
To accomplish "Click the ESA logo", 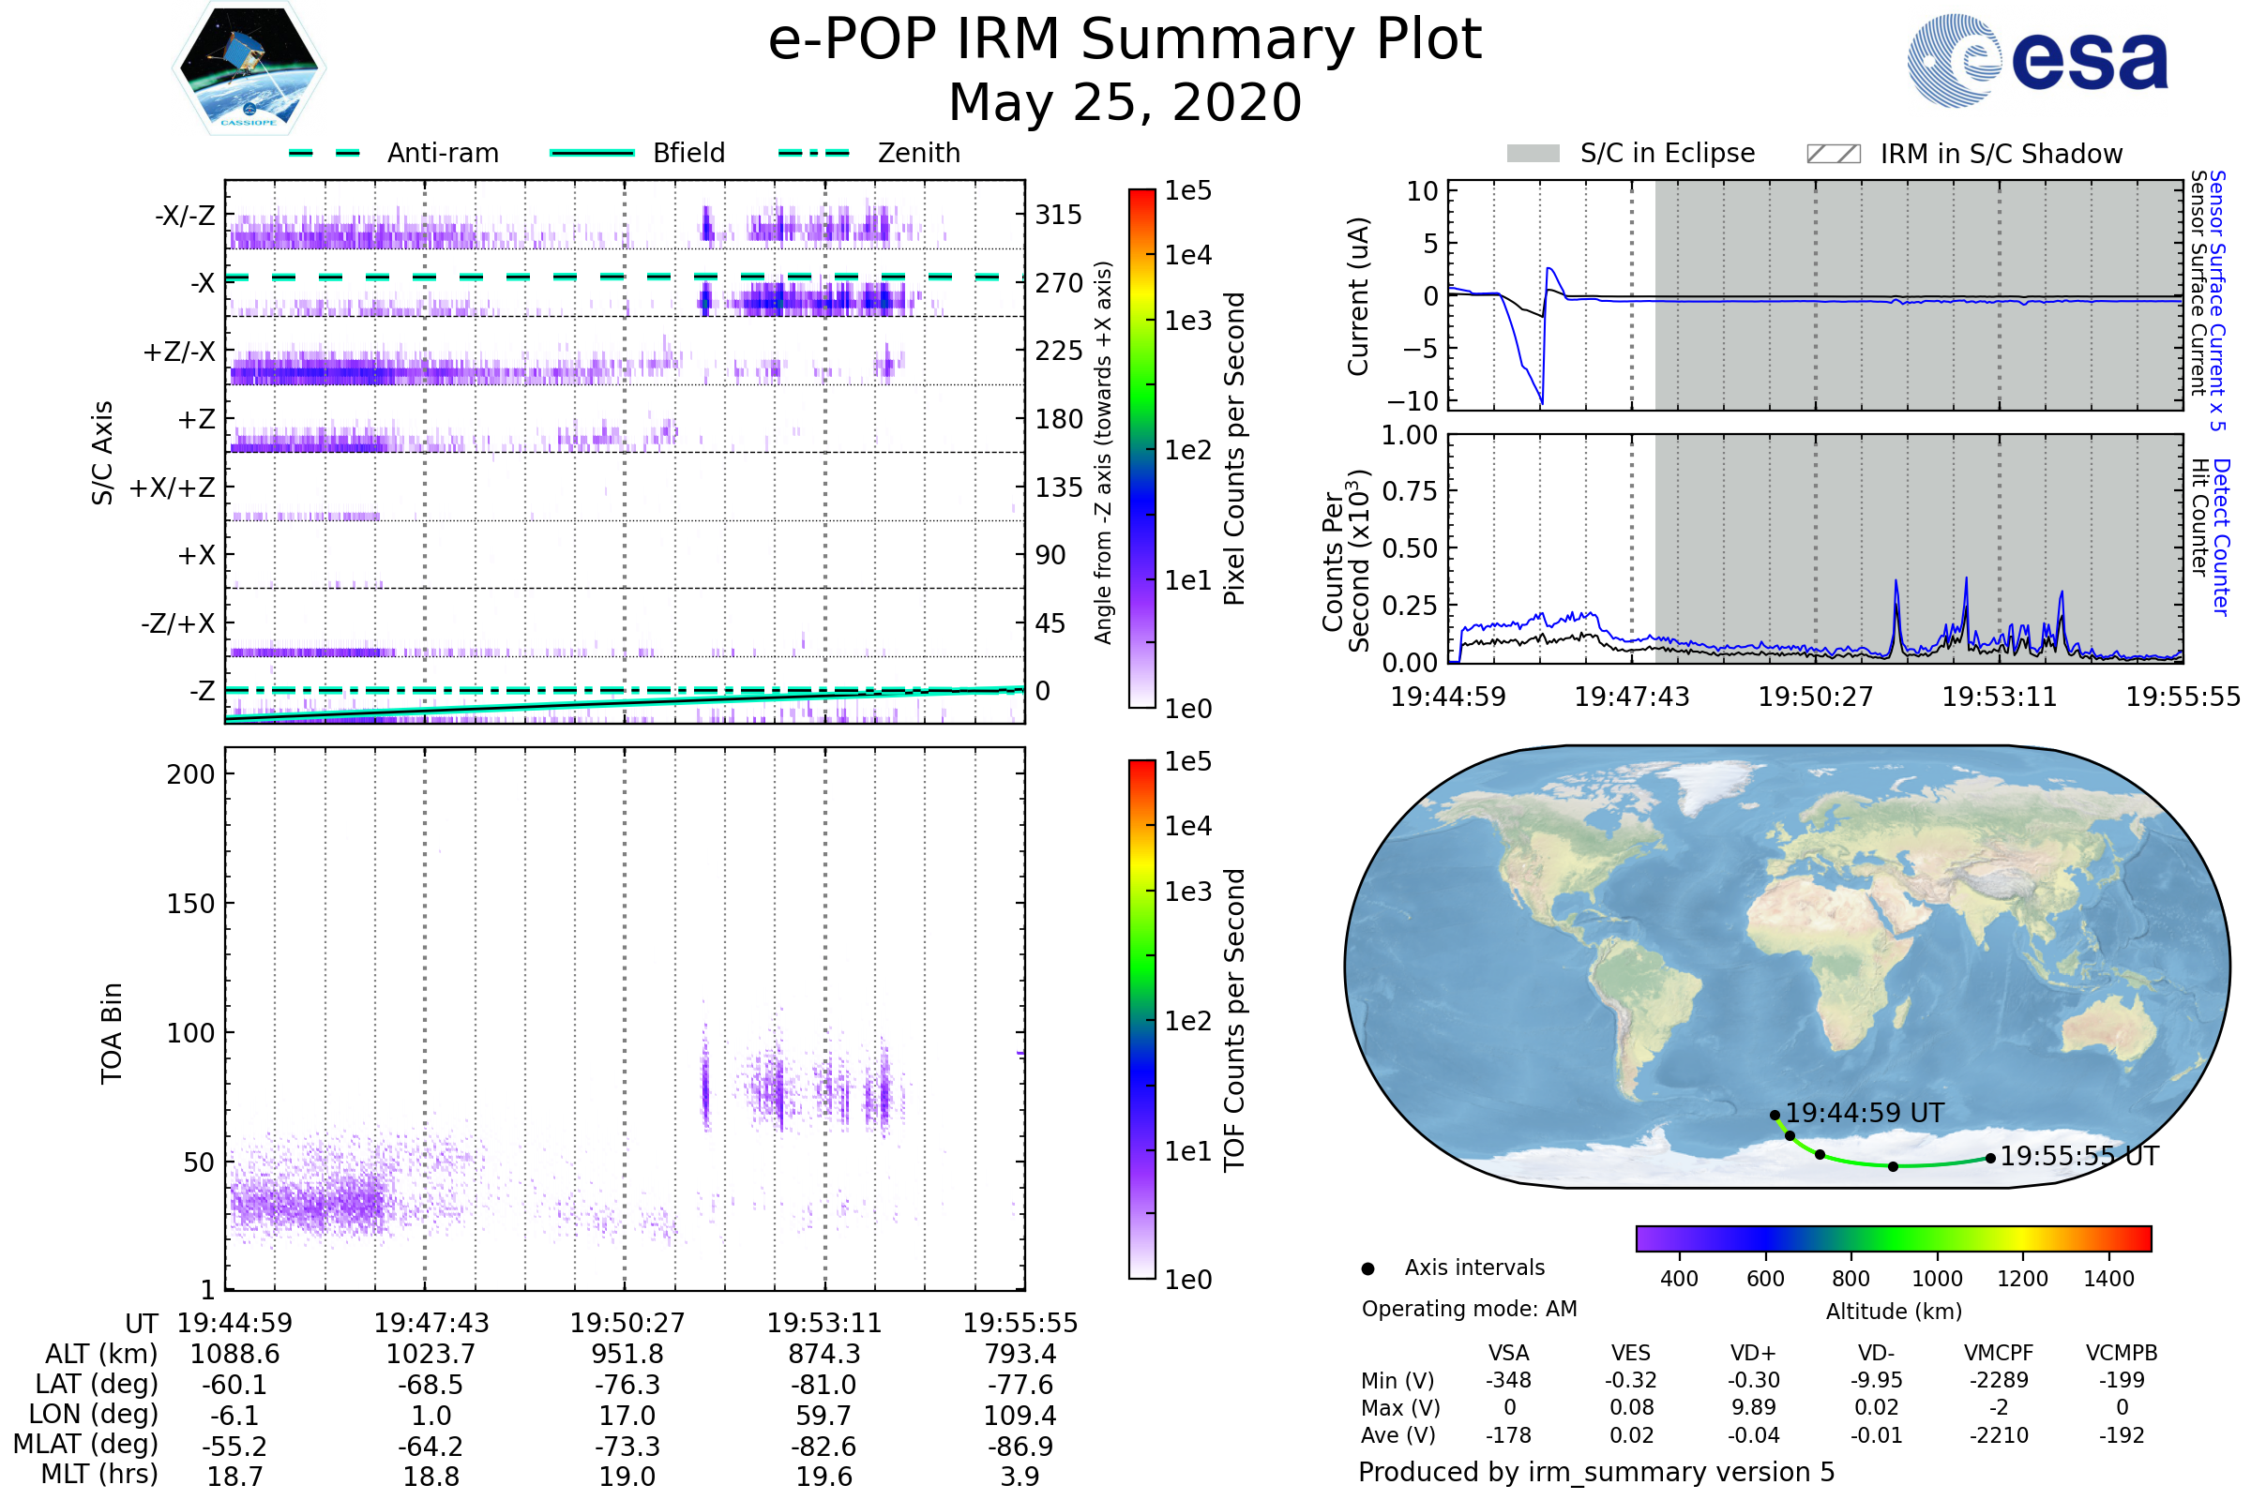I will 2037,60.
